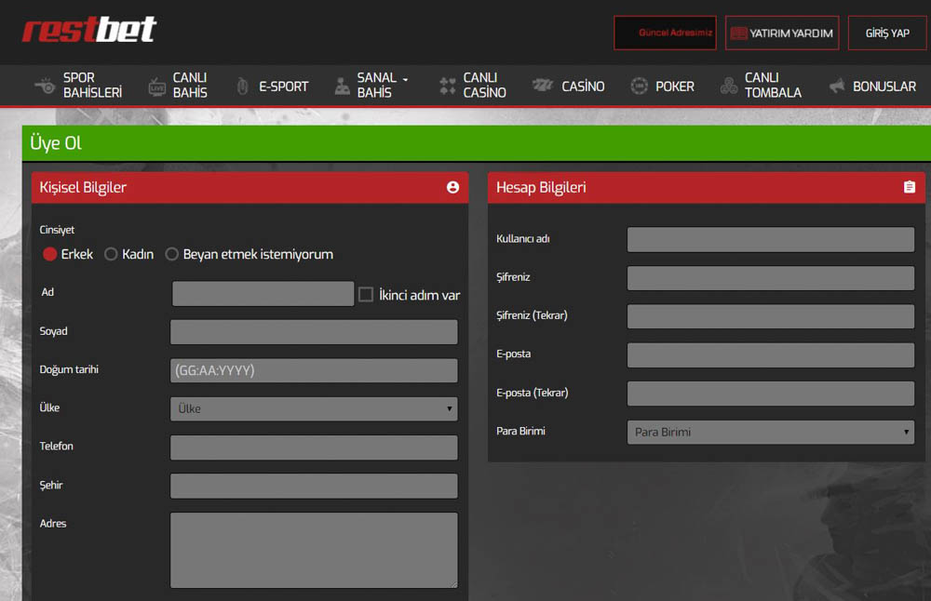Click the 777 slot icon beside Casino

click(543, 87)
